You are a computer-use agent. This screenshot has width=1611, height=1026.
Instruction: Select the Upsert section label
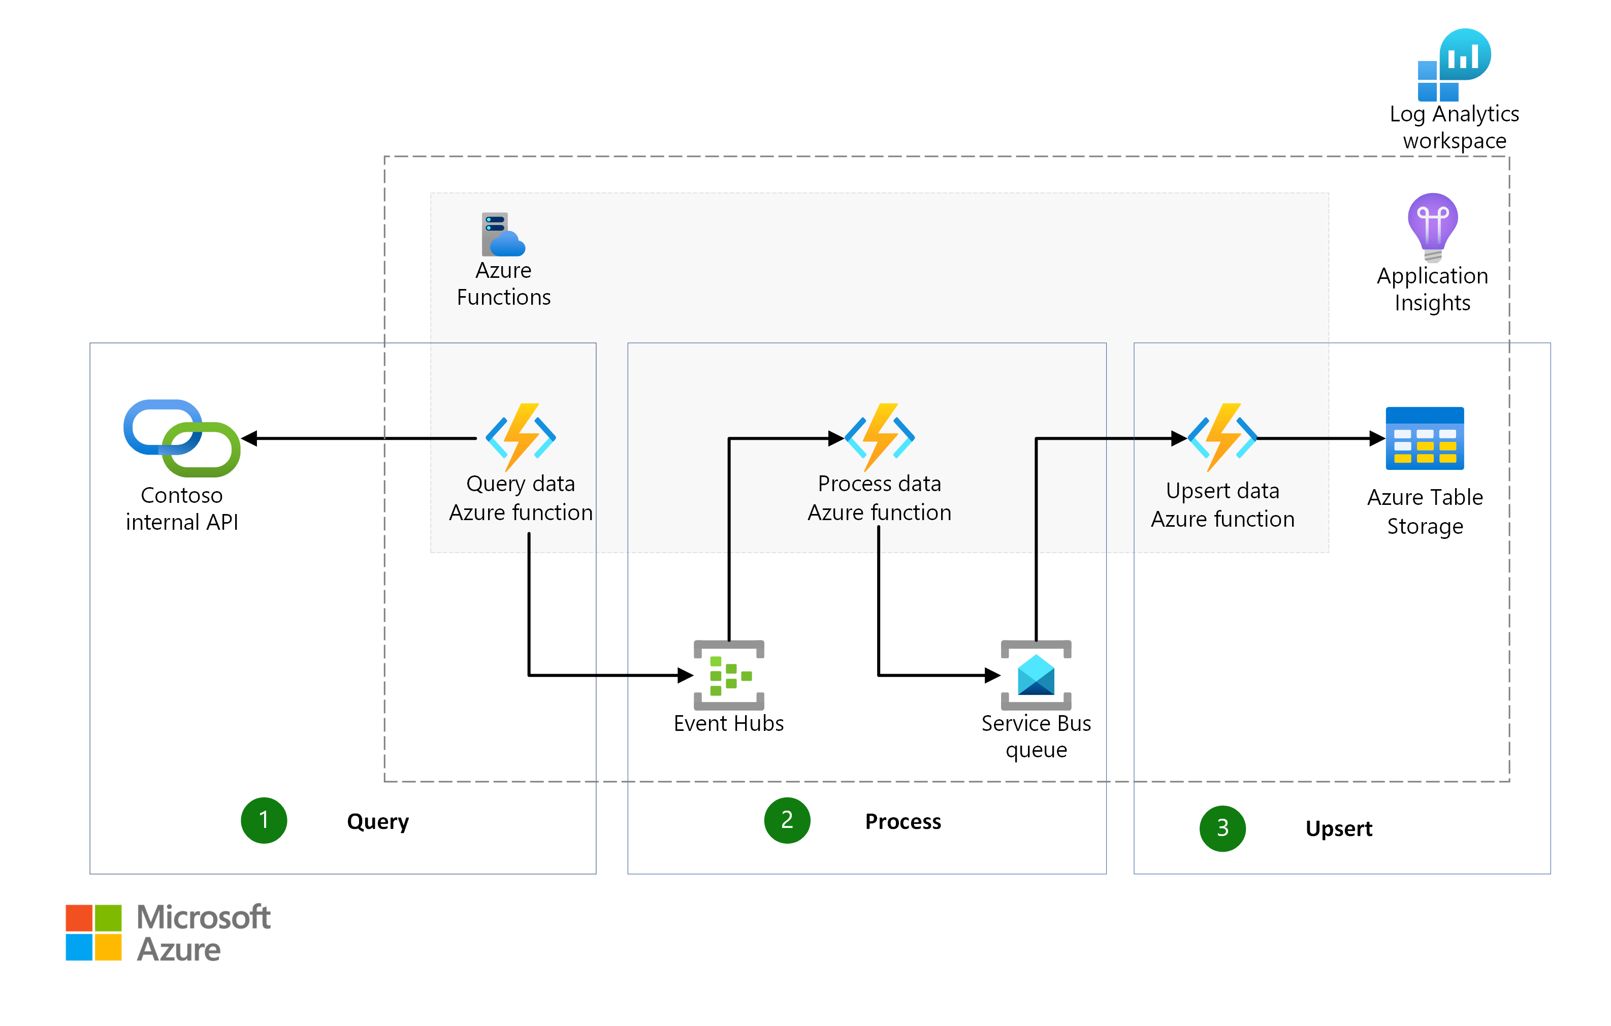coord(1338,828)
